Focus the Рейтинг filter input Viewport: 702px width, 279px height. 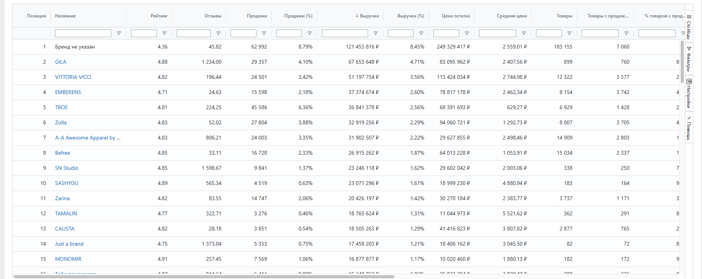coord(144,33)
